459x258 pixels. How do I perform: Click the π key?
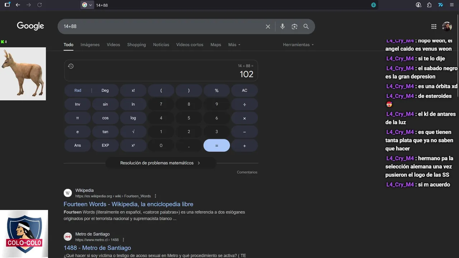pyautogui.click(x=77, y=118)
